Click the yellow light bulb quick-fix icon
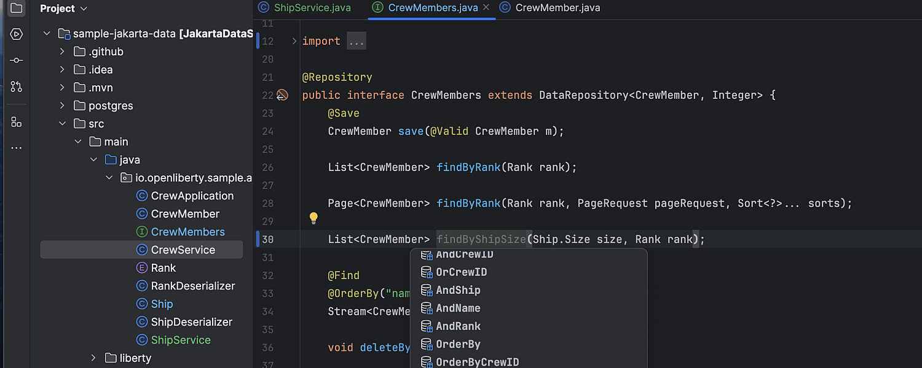The height and width of the screenshot is (368, 922). point(313,218)
